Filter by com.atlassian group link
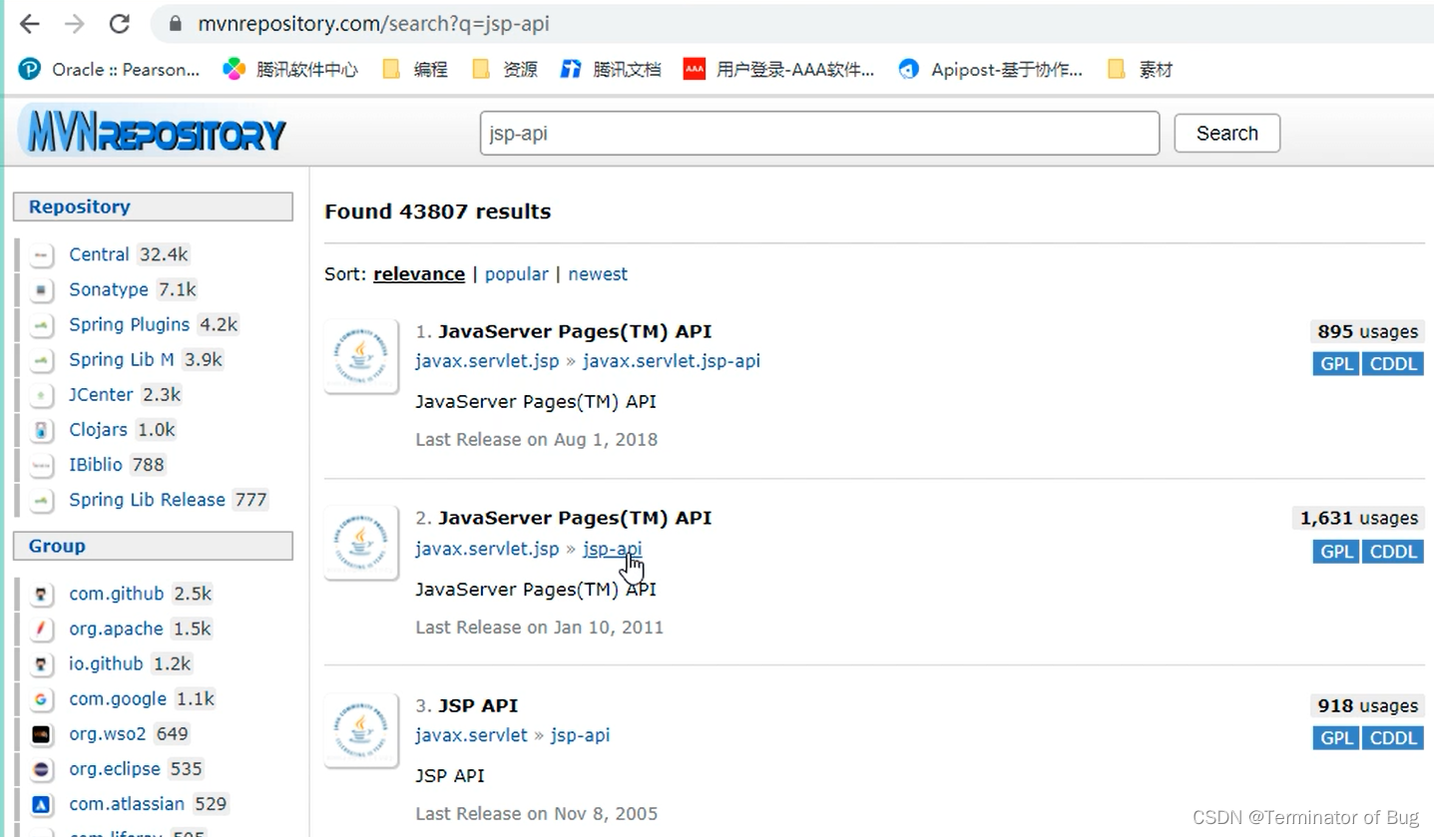 click(127, 804)
